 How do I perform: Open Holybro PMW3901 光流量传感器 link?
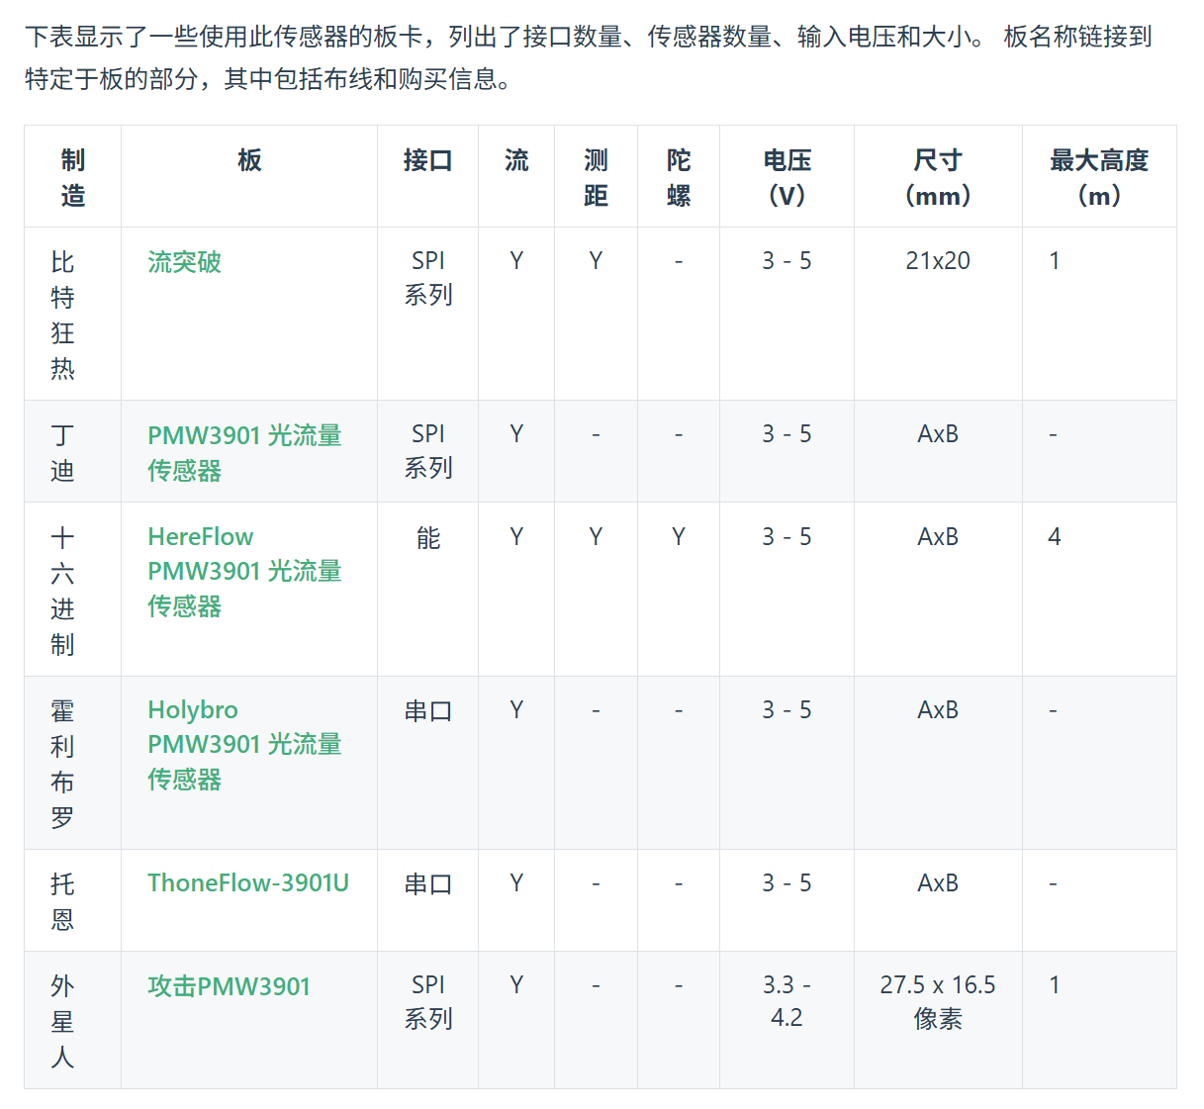[x=244, y=745]
